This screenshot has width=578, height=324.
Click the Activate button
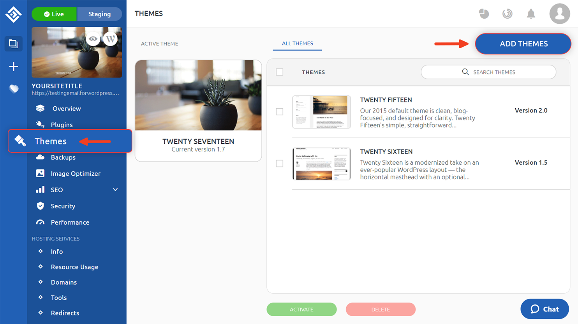tap(301, 309)
